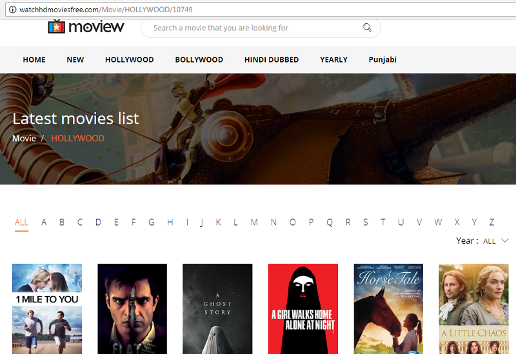Filter movies by letter G
Image resolution: width=516 pixels, height=354 pixels.
(152, 222)
